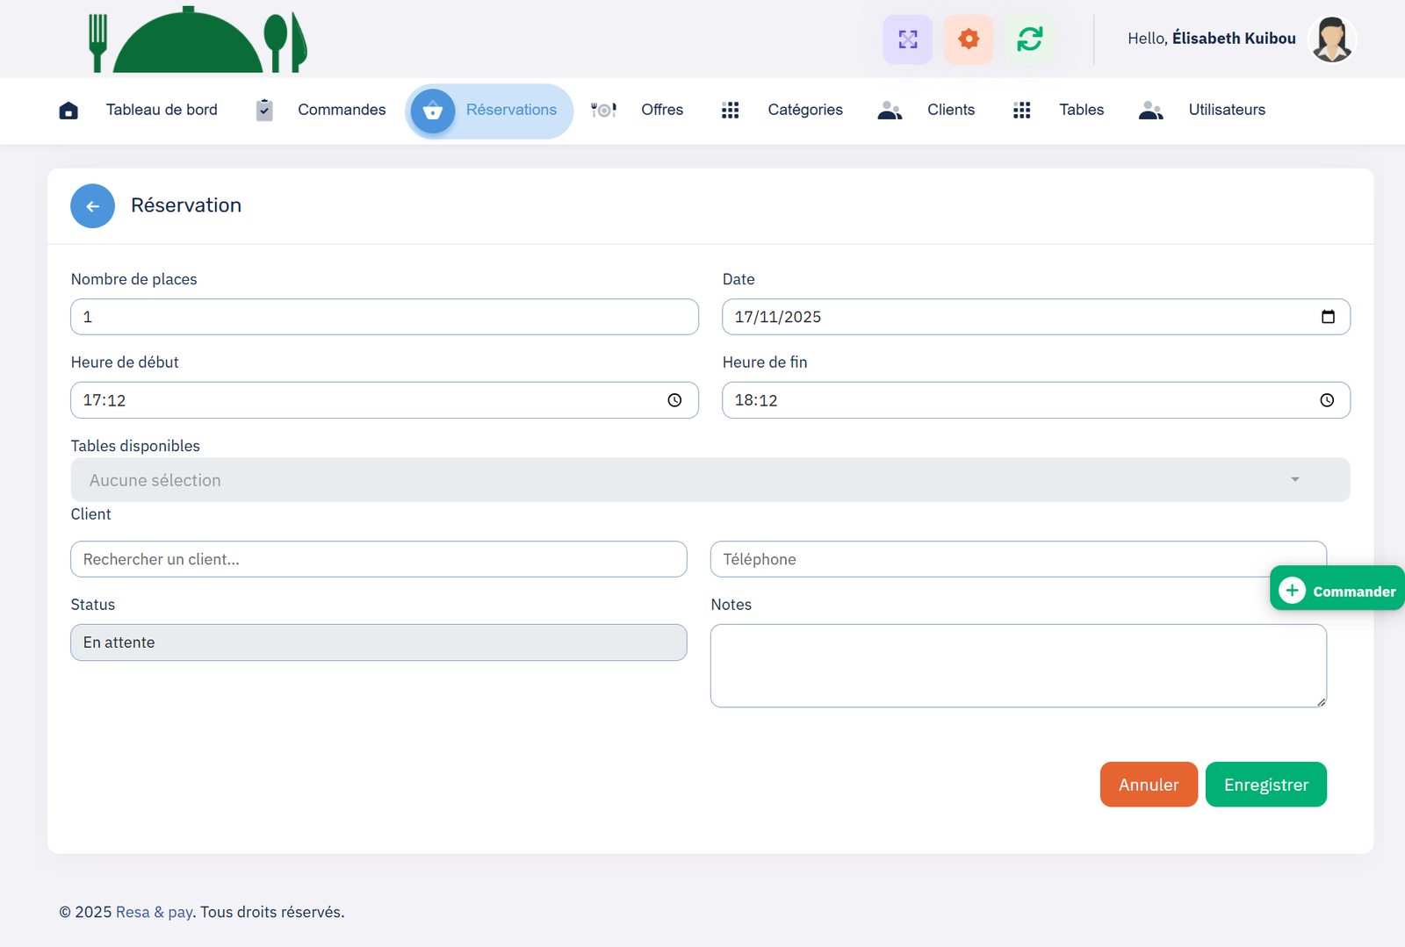Click the green refresh arrows icon
This screenshot has height=947, width=1405.
tap(1029, 39)
